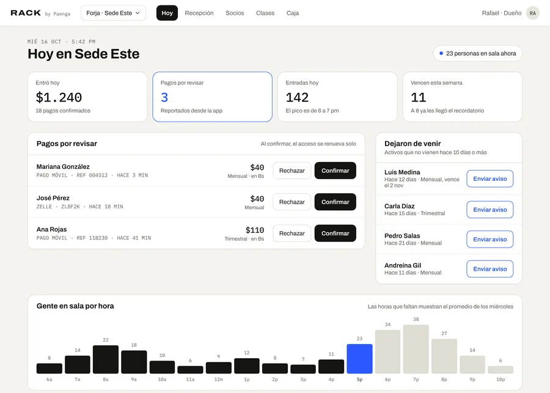The image size is (550, 393).
Task: Select the 8a bar showing 22
Action: pos(106,359)
